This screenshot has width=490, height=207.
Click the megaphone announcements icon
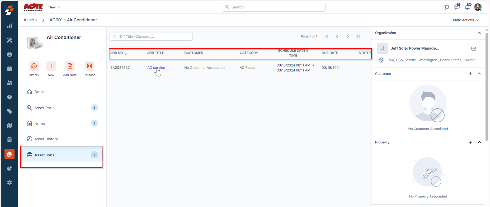[446, 7]
